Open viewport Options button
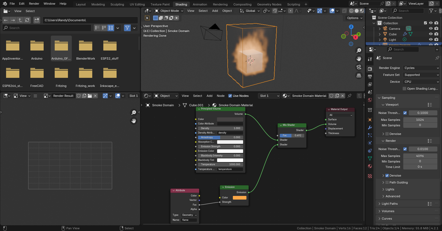This screenshot has width=442, height=231. tap(355, 18)
